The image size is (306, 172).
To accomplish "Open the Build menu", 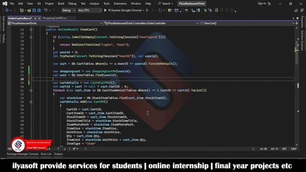I will [x=61, y=3].
